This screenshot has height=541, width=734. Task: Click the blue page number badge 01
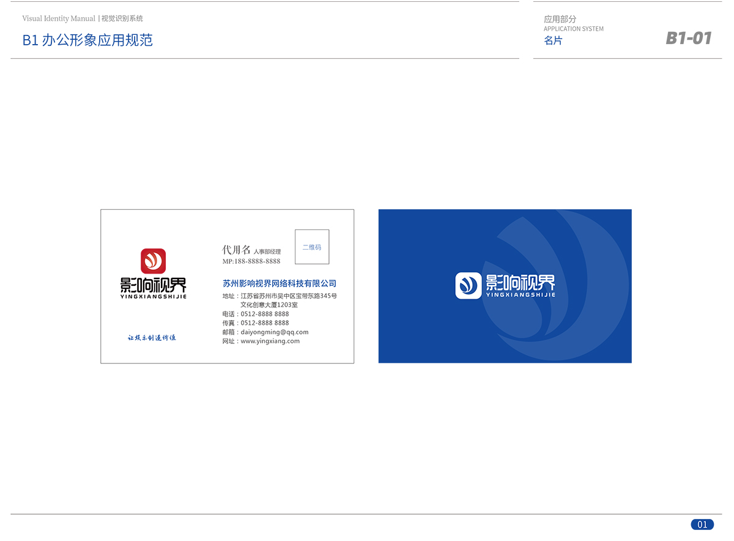pos(702,524)
